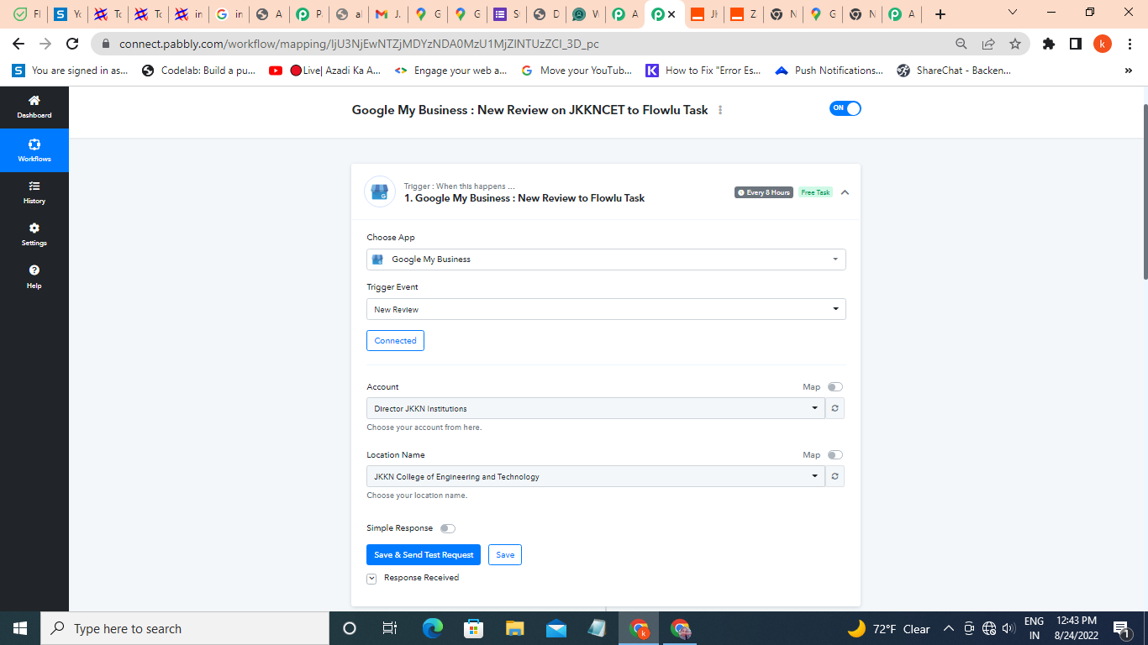Open File Explorer from the taskbar

click(515, 628)
